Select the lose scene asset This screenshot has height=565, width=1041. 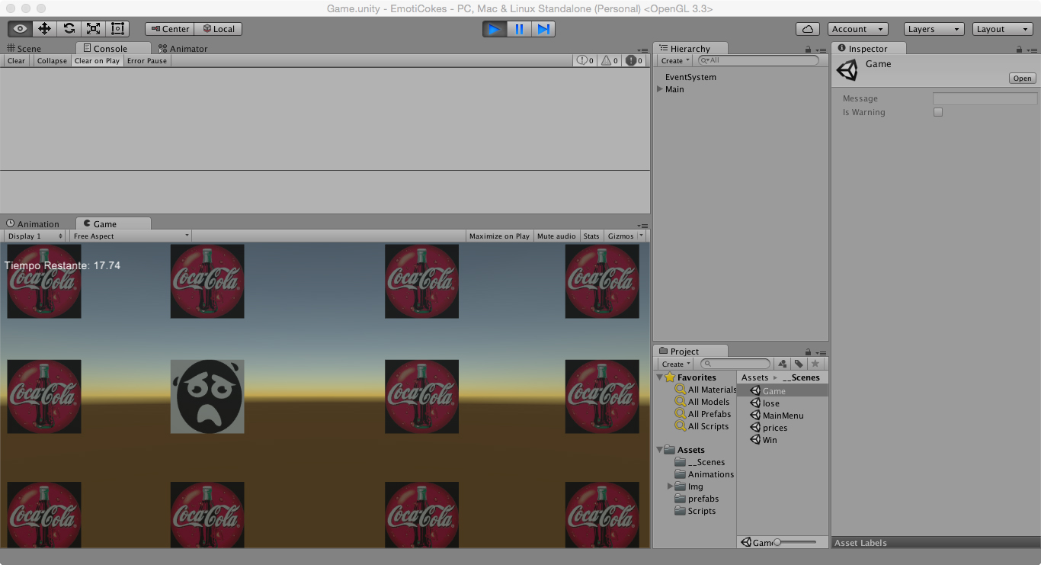(x=765, y=403)
